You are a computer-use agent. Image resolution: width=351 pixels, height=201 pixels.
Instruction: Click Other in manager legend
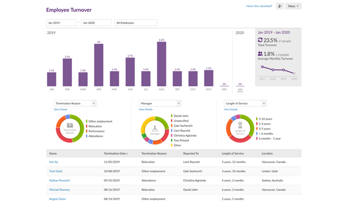177,145
